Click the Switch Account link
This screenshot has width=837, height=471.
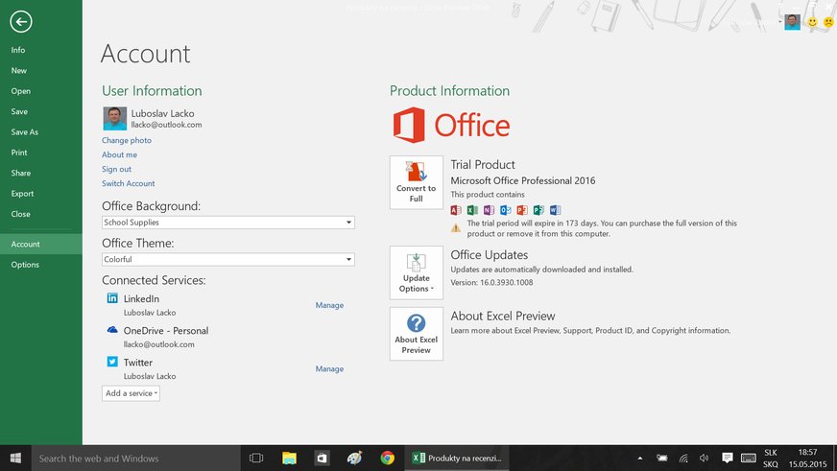point(129,183)
